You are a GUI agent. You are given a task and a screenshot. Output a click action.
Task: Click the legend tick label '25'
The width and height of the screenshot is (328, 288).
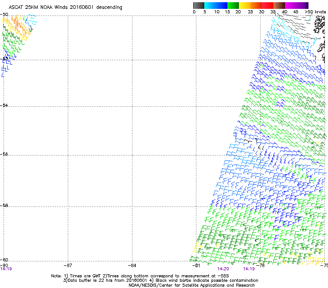point(250,12)
